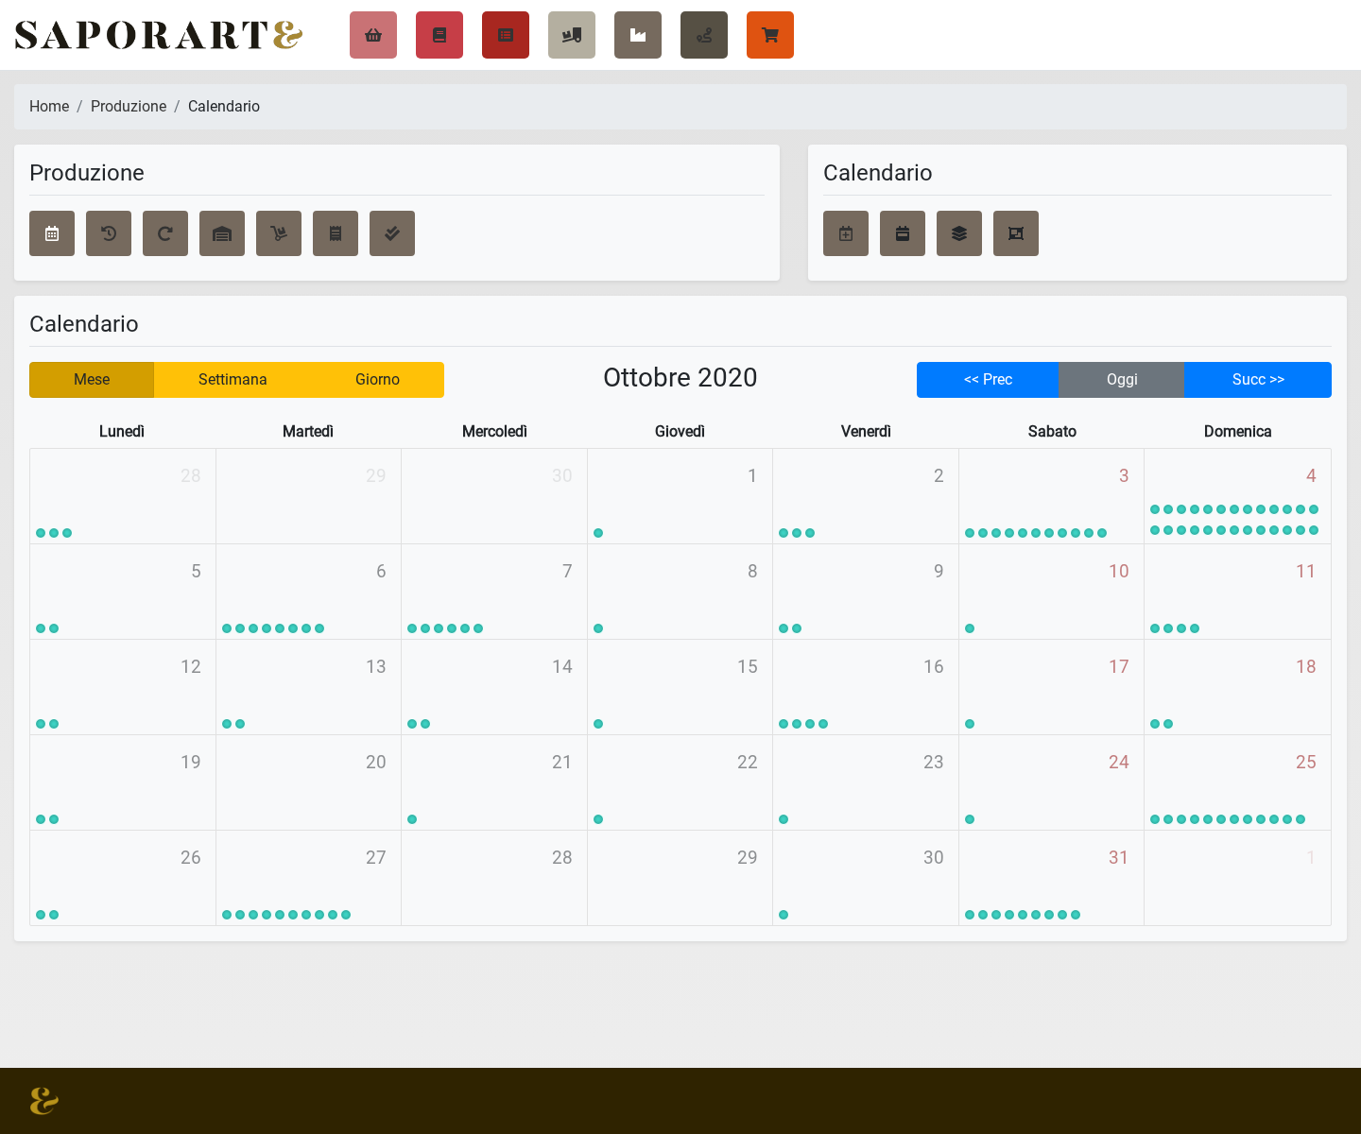Open the receipt icon in Produzione
This screenshot has height=1134, width=1361.
pos(336,233)
